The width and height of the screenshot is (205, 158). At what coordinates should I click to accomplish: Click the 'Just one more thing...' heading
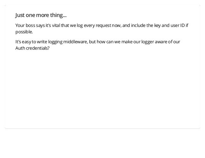click(41, 15)
